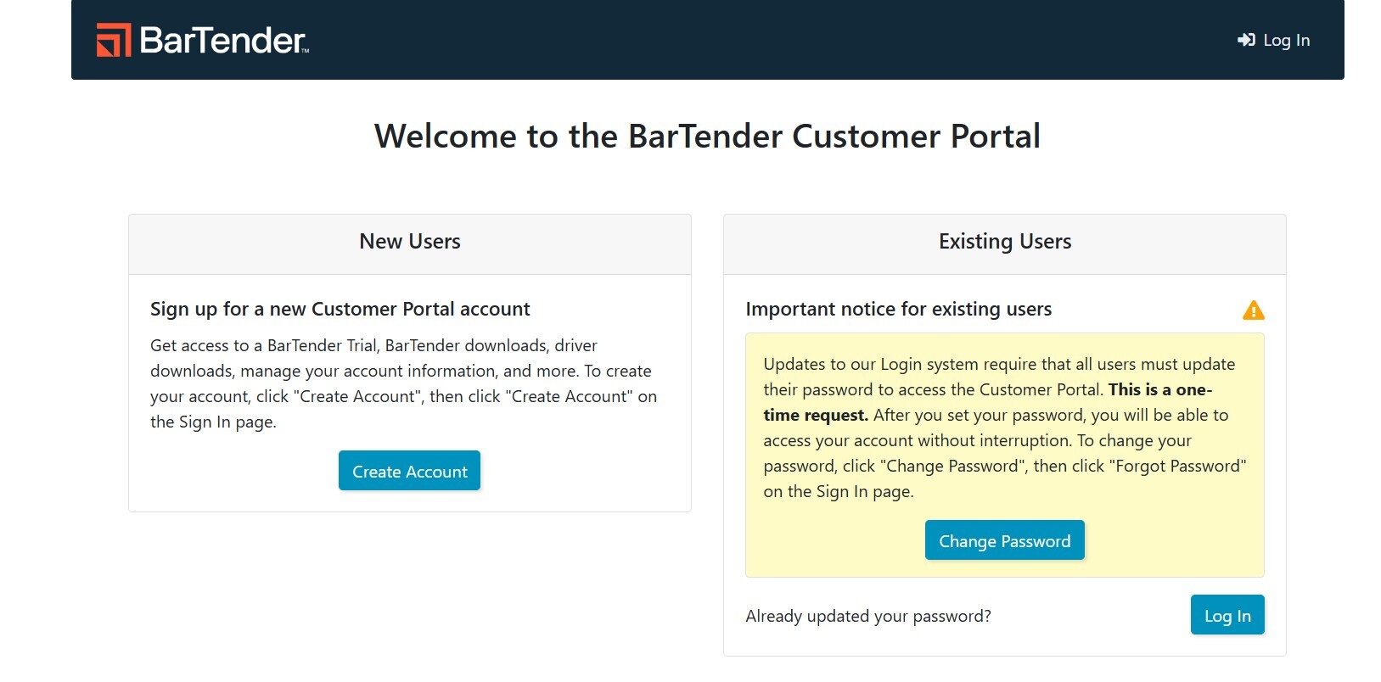Click the "Log In" button in Existing Users panel

coord(1227,615)
